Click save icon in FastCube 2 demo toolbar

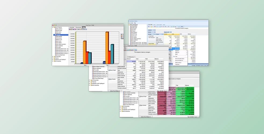coord(149,26)
